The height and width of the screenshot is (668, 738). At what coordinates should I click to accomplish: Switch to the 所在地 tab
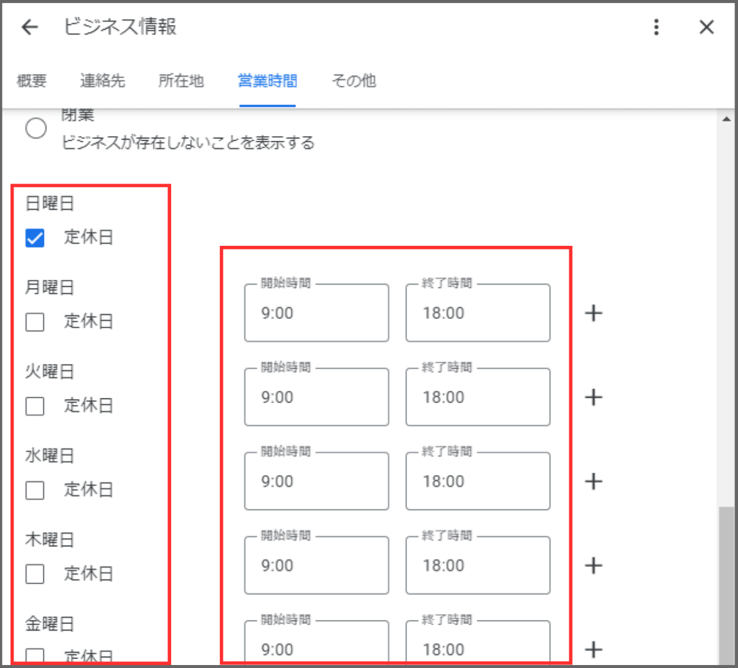point(181,81)
